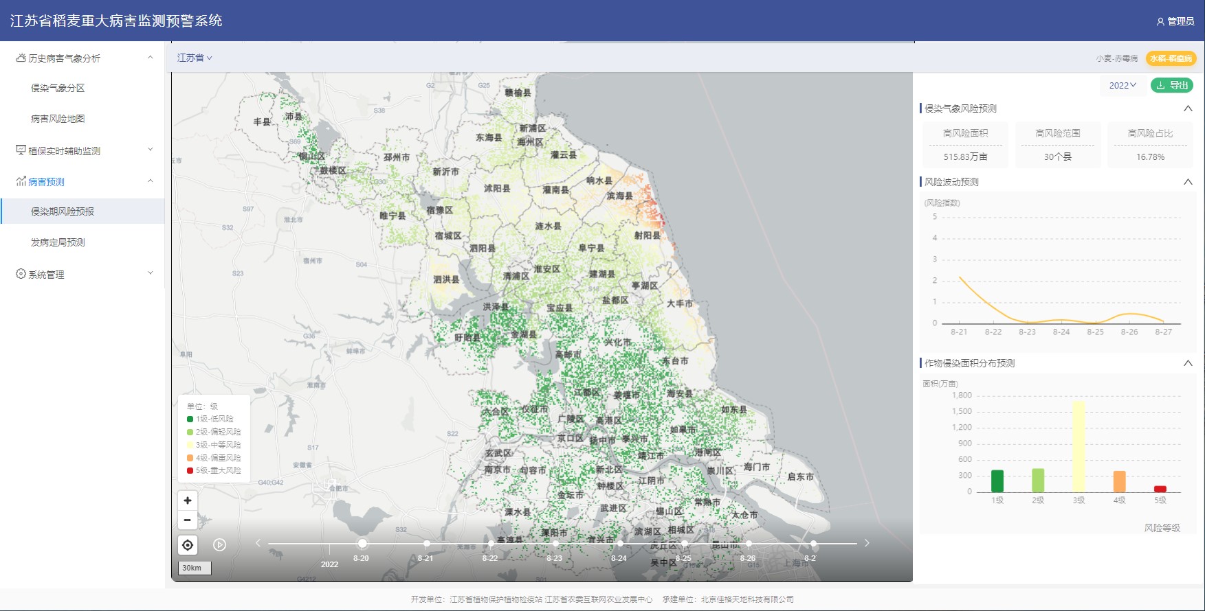Click the map zoom out minus button
This screenshot has height=611, width=1205.
[188, 520]
